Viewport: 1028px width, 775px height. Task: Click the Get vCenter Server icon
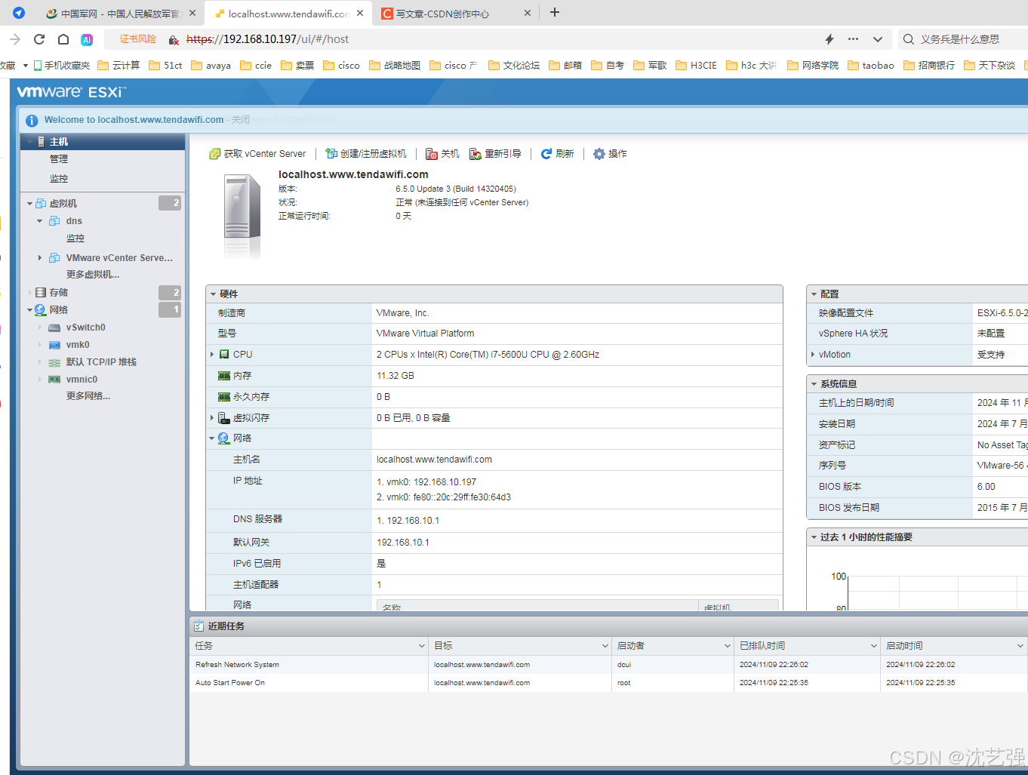[x=215, y=154]
